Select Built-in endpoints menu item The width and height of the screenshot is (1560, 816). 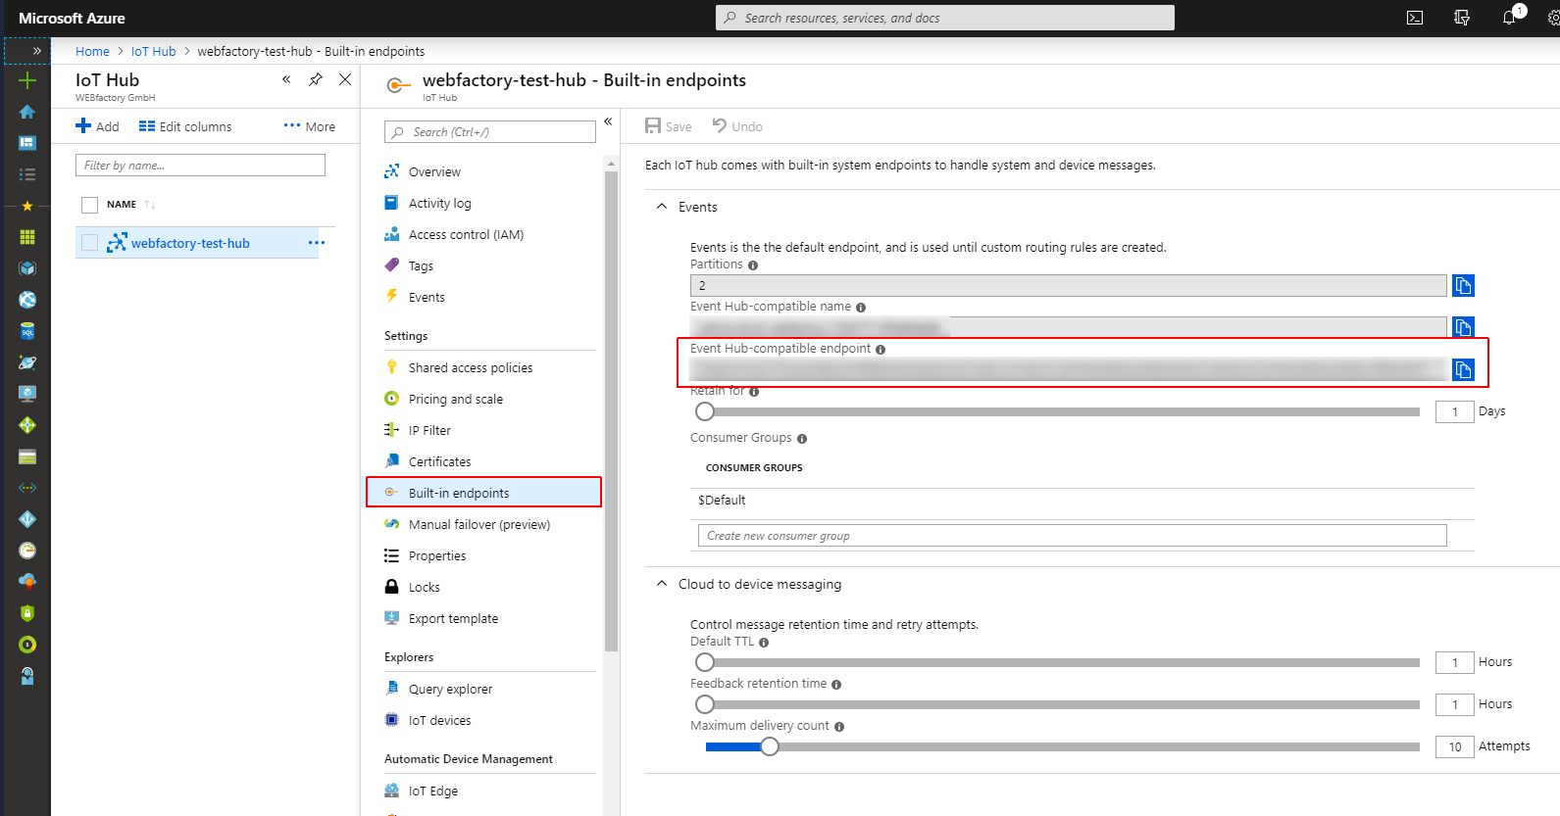point(459,494)
